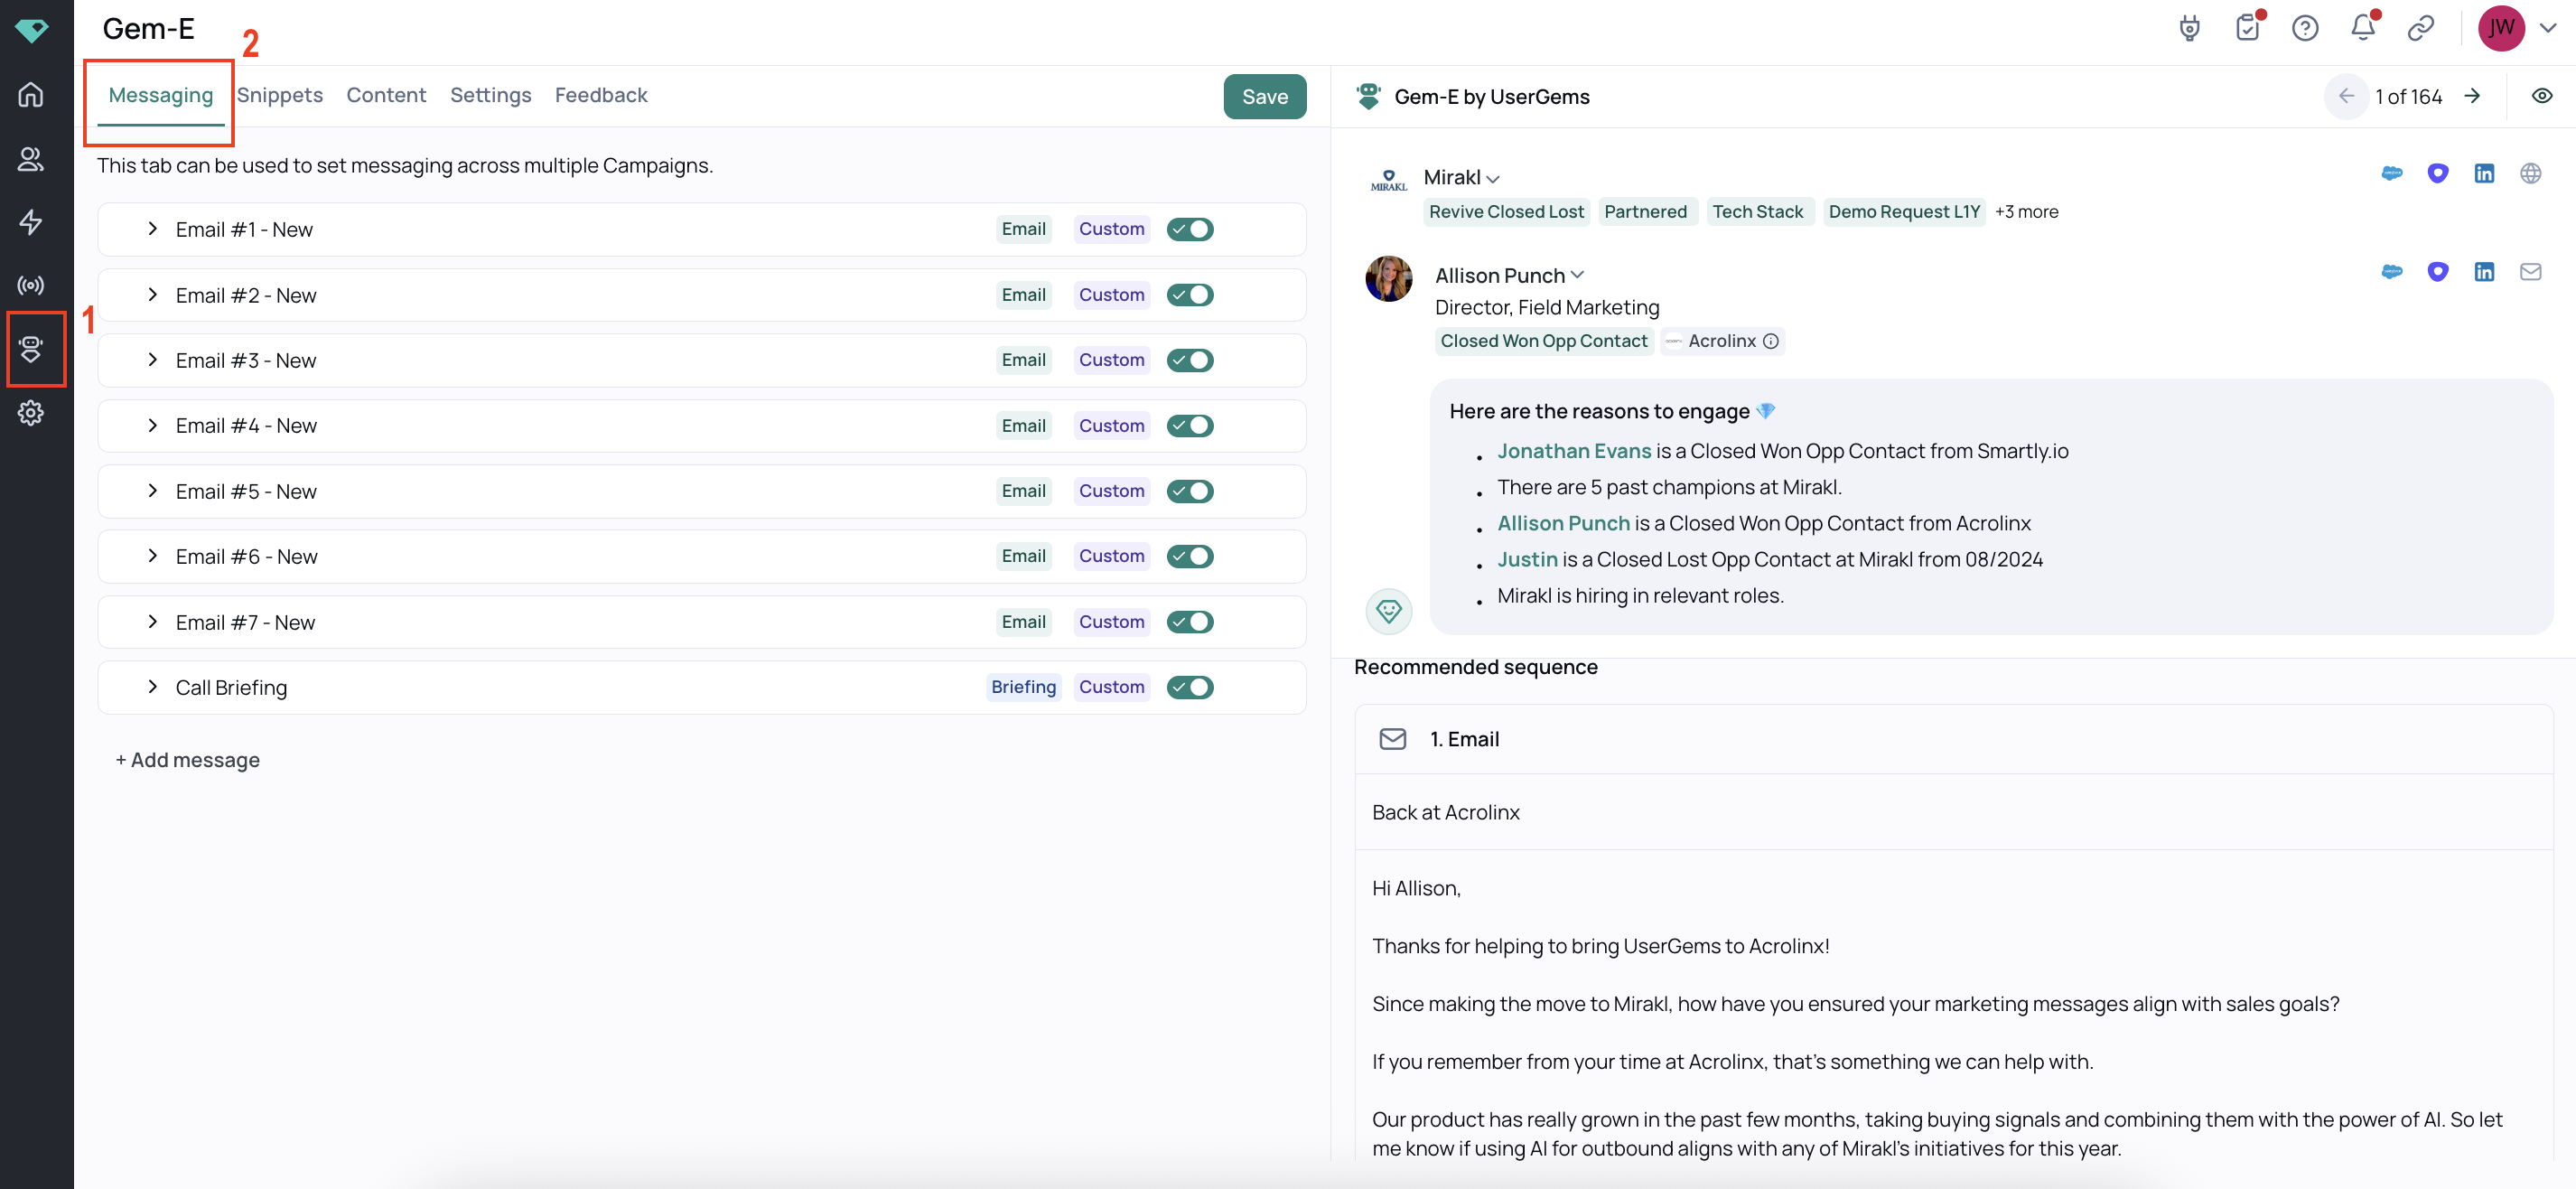Click the Back at Acrolinx subject line
Image resolution: width=2576 pixels, height=1189 pixels.
pos(1445,812)
